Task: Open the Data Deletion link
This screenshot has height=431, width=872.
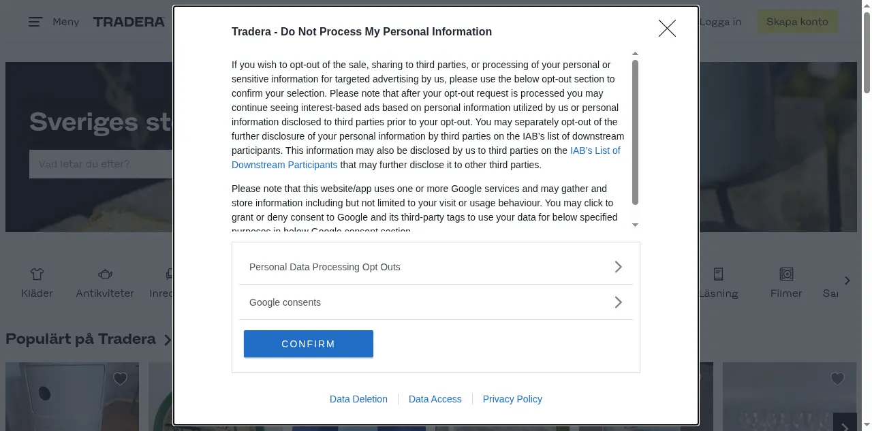Action: click(x=358, y=399)
